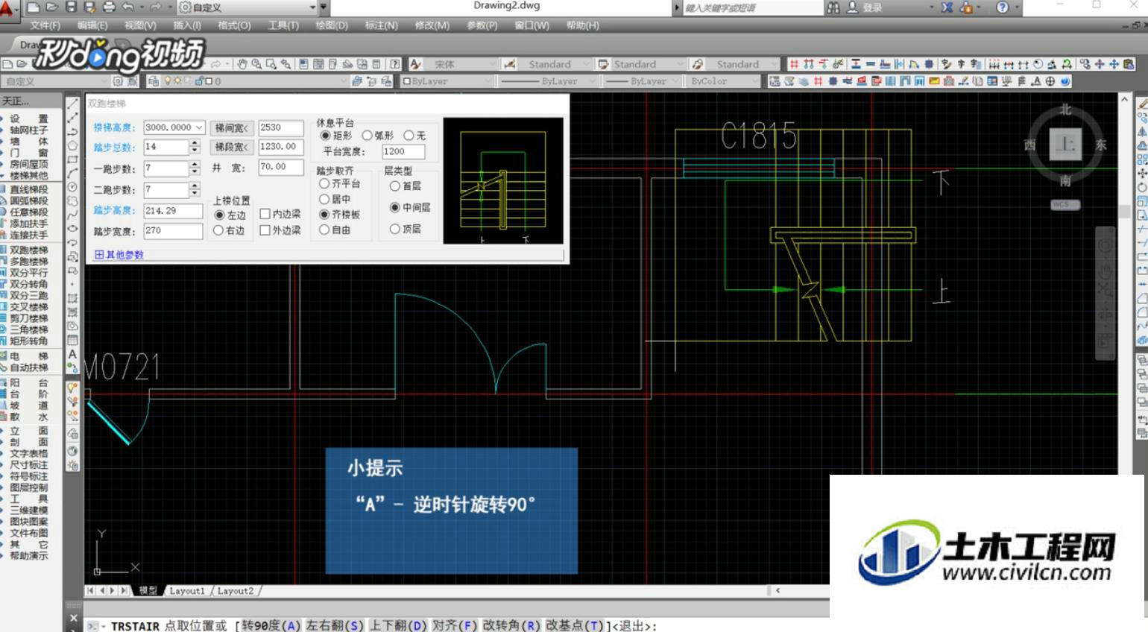The image size is (1148, 632).
Task: Select 首层 floor type radio button
Action: pos(395,186)
